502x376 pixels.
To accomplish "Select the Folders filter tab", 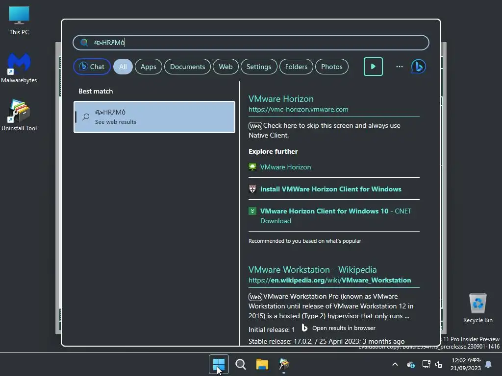I will pos(296,67).
